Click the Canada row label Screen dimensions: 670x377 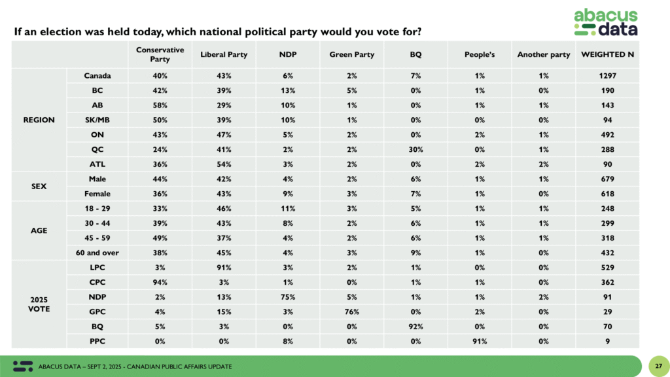coord(97,76)
